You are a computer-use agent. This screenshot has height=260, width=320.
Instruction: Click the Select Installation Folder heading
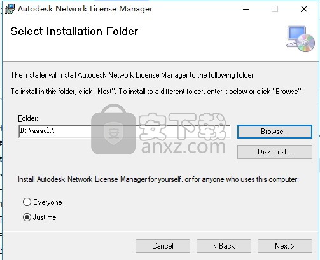click(x=74, y=31)
